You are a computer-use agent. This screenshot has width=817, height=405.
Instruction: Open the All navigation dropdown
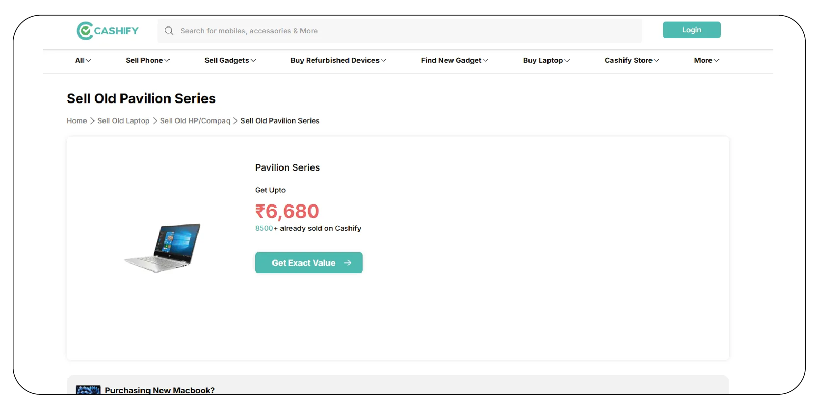(82, 60)
